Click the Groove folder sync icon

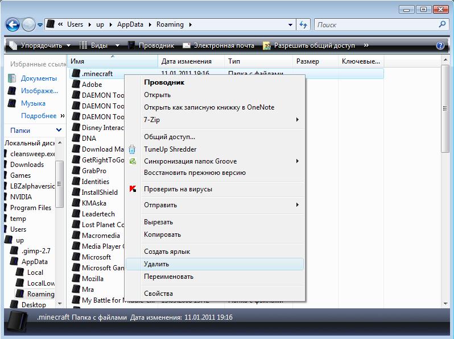pos(133,161)
